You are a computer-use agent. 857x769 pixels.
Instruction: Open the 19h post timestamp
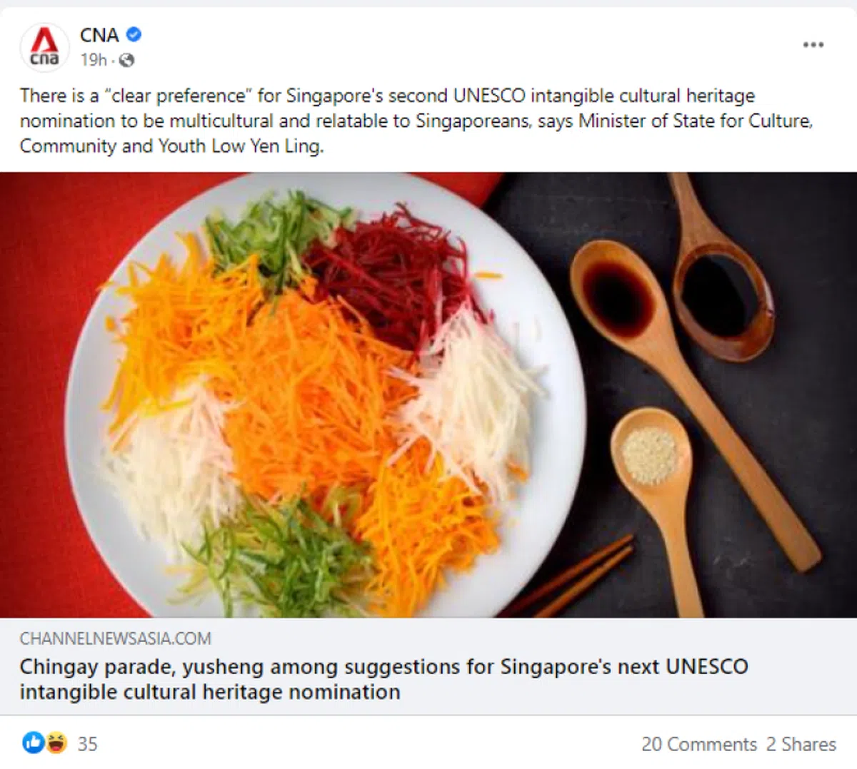93,61
